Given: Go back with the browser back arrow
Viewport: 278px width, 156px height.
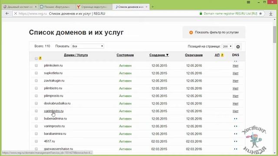Looking at the screenshot, I should point(7,13).
